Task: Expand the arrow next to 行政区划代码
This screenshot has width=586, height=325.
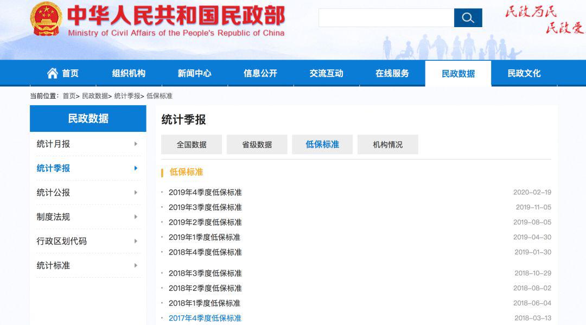Action: pyautogui.click(x=136, y=241)
